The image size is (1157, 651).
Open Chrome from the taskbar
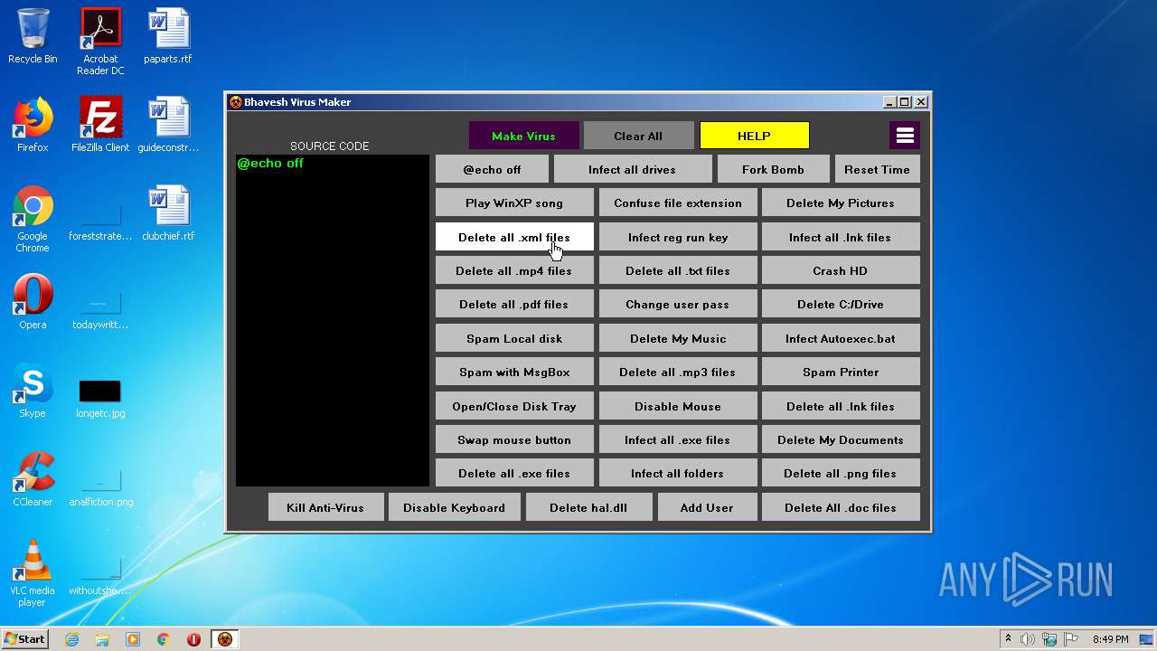pyautogui.click(x=164, y=639)
